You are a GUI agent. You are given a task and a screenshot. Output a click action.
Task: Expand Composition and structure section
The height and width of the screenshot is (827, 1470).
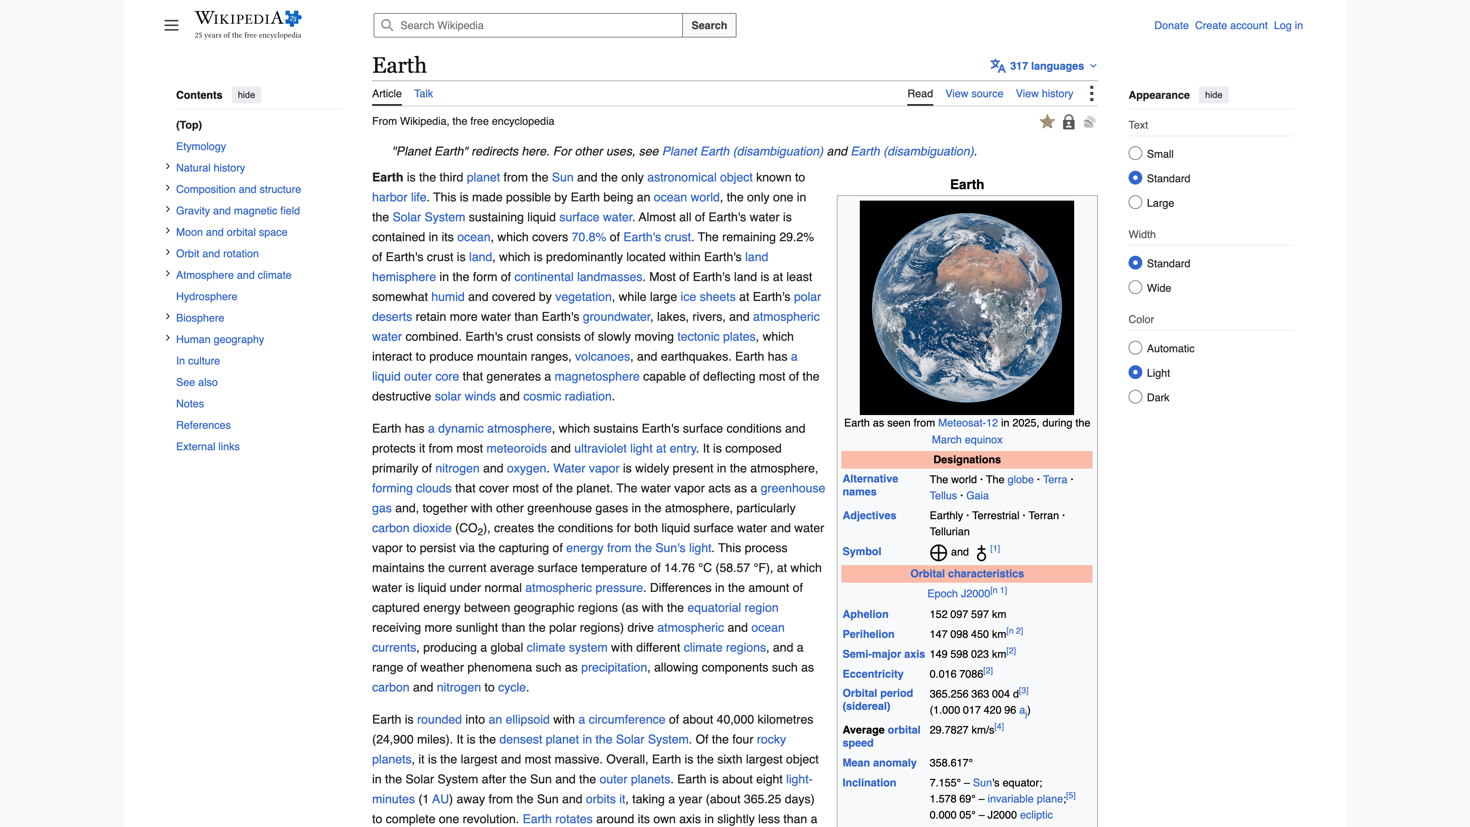click(x=168, y=188)
